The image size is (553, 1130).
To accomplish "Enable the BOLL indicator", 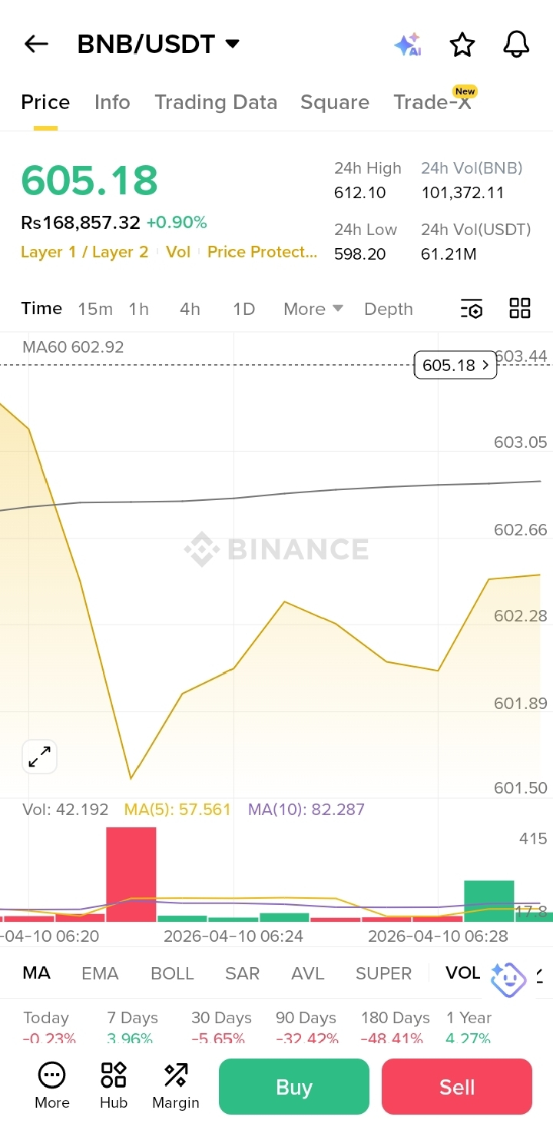I will coord(172,973).
